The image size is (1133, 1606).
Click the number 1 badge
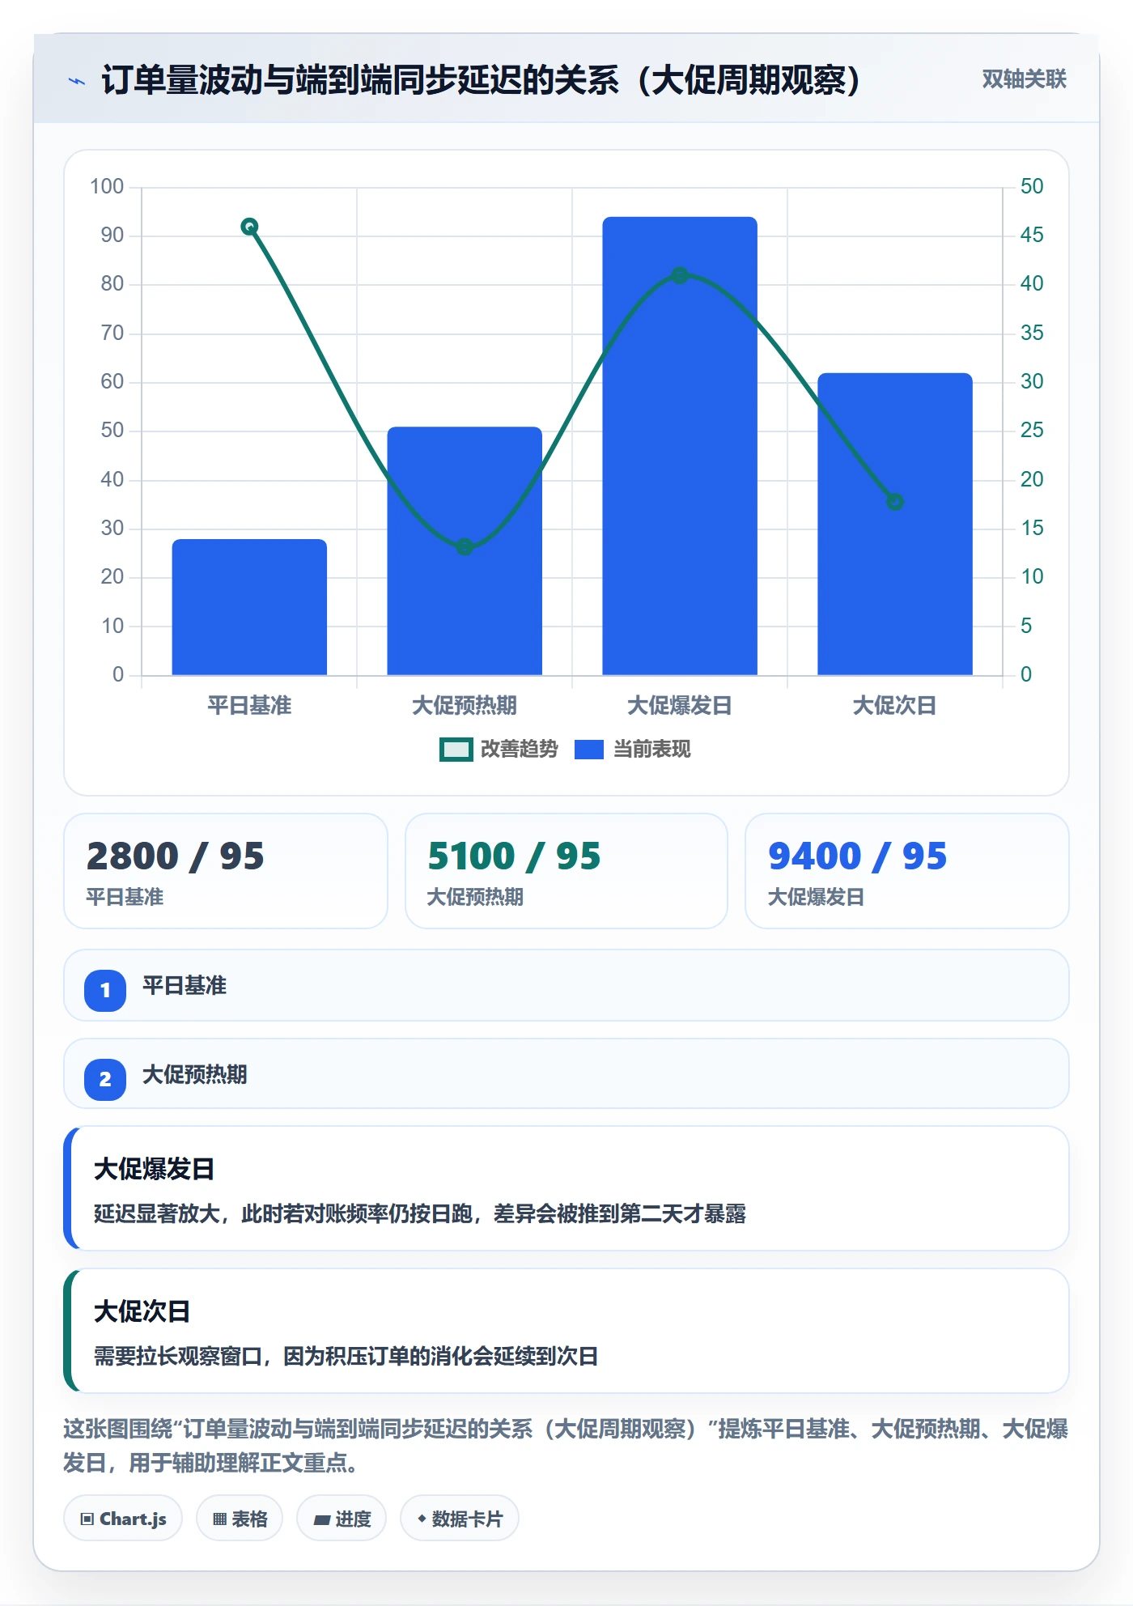(105, 990)
